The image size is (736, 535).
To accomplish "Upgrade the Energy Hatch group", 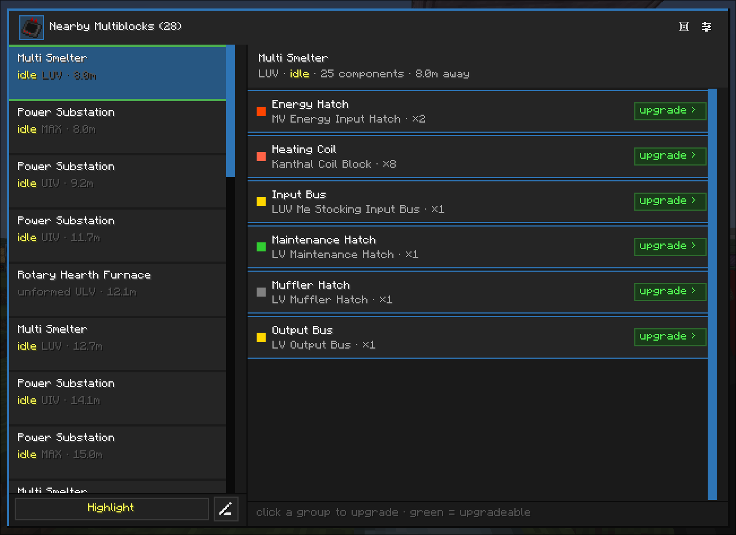I will click(x=670, y=111).
